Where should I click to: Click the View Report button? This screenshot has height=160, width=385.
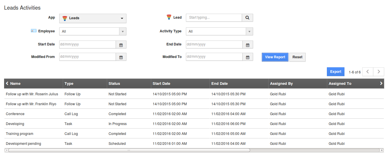275,57
